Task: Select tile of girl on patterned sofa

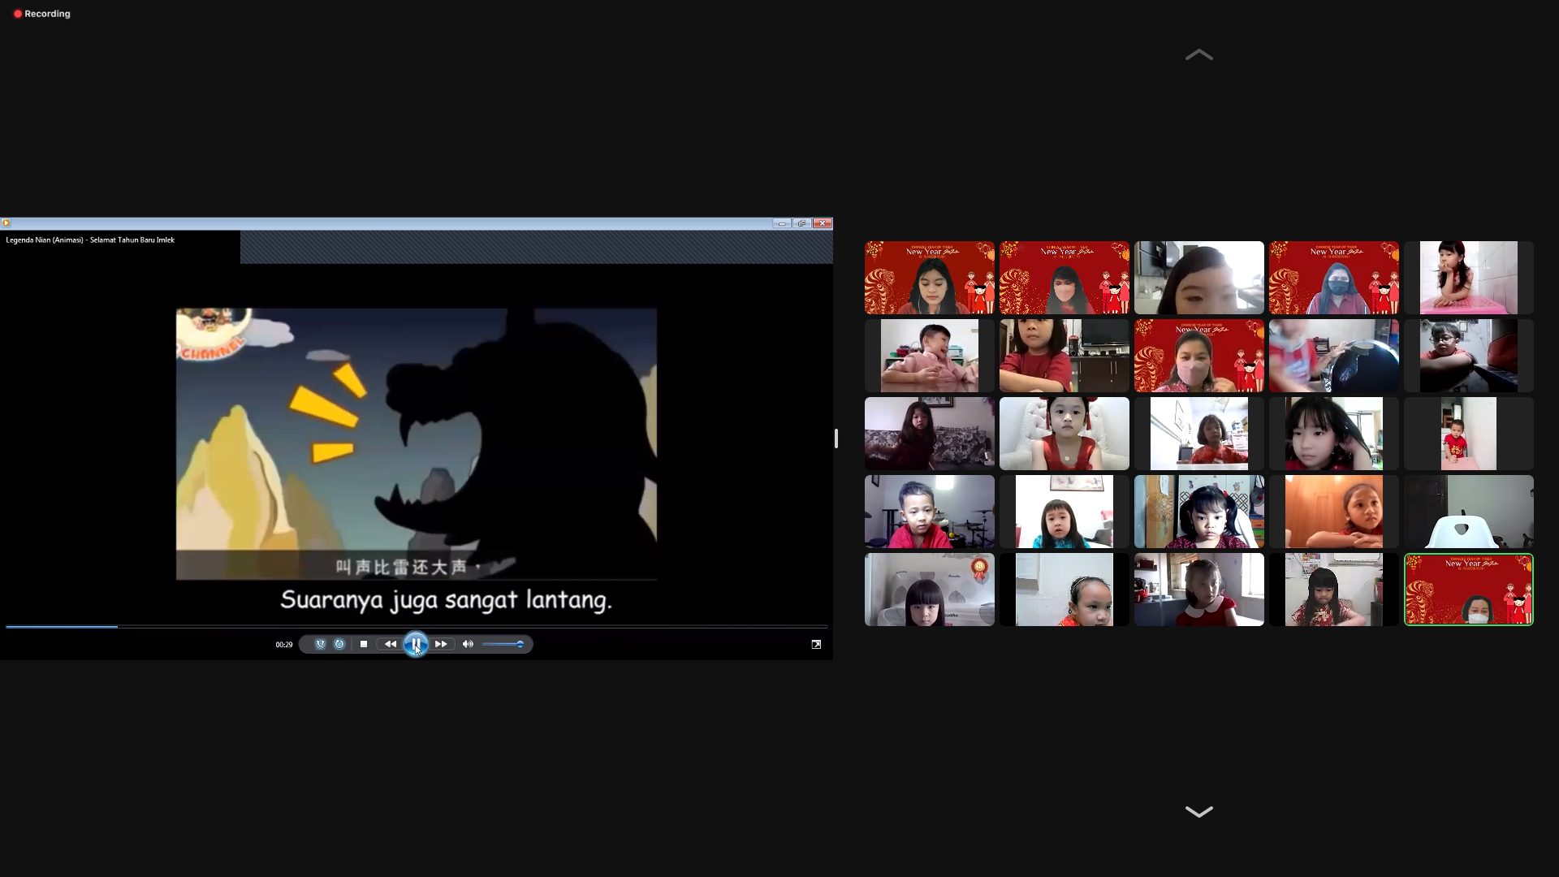Action: pyautogui.click(x=929, y=434)
